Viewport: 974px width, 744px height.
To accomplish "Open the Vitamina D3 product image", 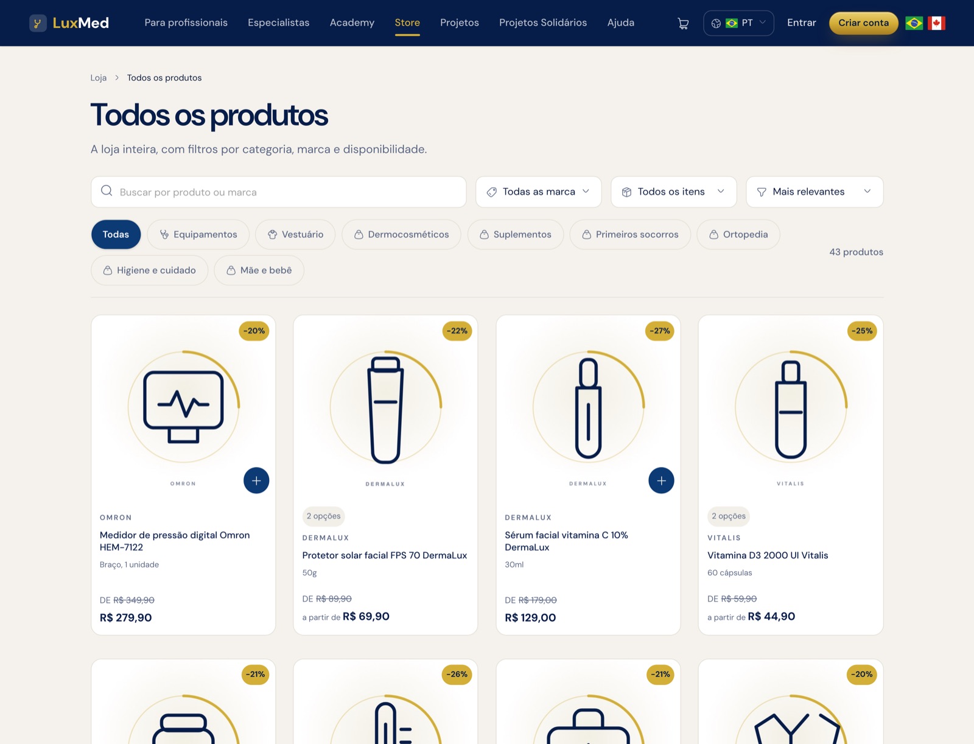I will coord(791,406).
